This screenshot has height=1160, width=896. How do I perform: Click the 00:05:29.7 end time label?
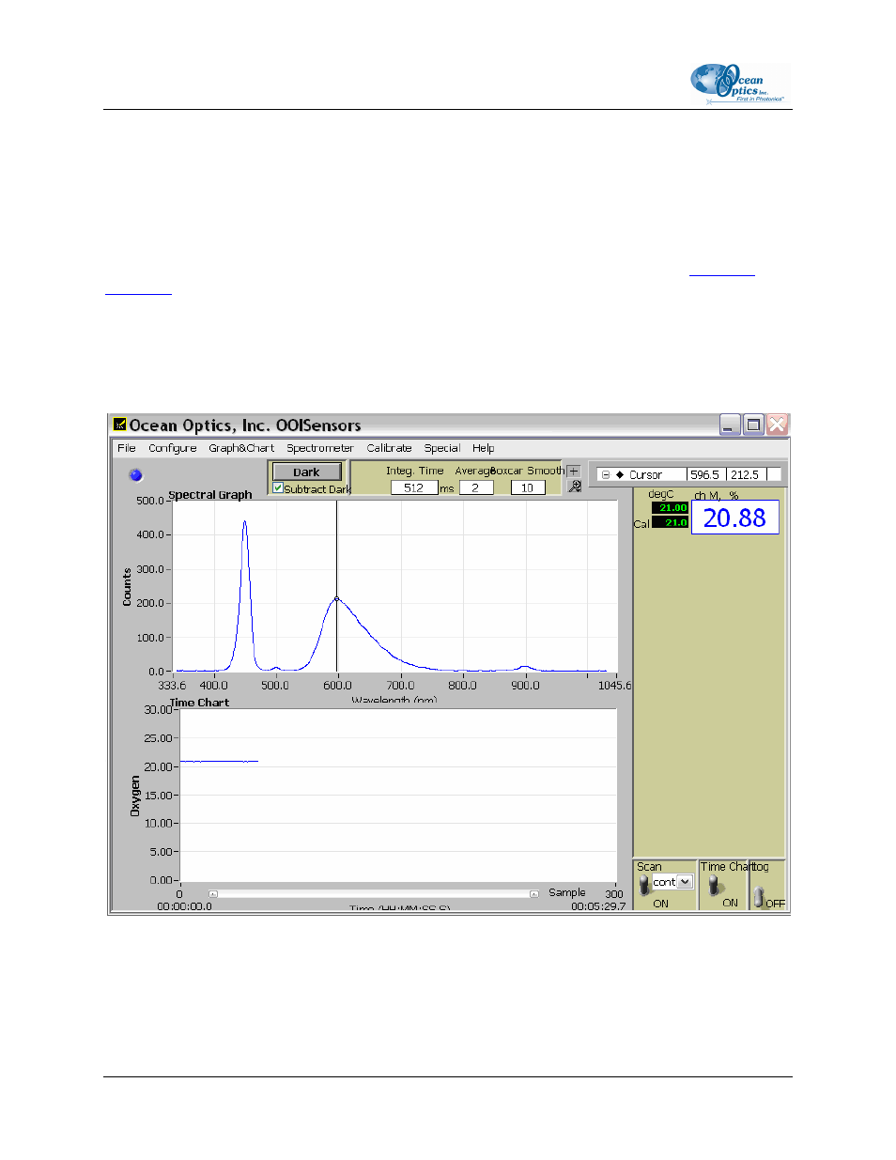click(598, 906)
